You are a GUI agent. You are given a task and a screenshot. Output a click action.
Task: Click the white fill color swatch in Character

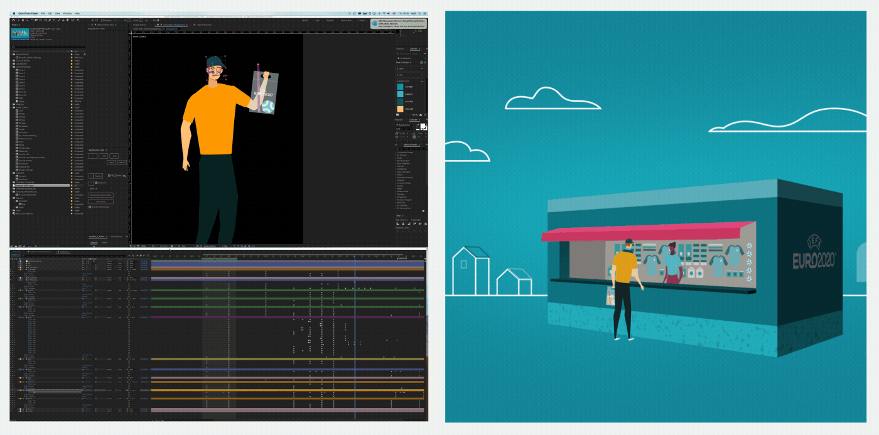pos(422,125)
